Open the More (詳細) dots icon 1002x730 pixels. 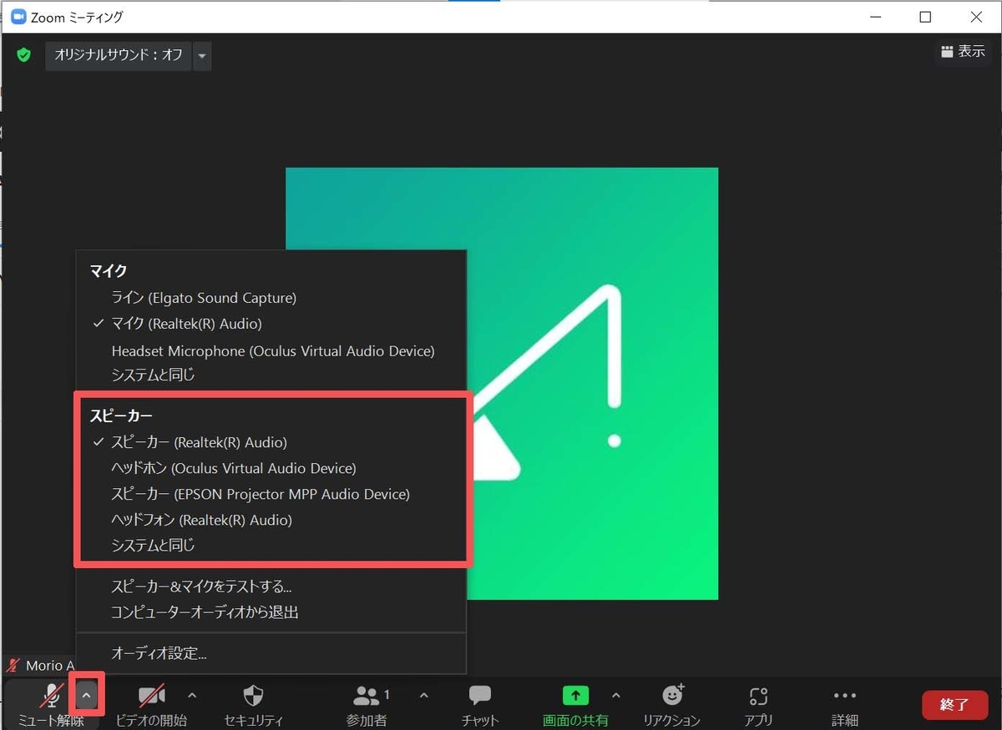[845, 696]
